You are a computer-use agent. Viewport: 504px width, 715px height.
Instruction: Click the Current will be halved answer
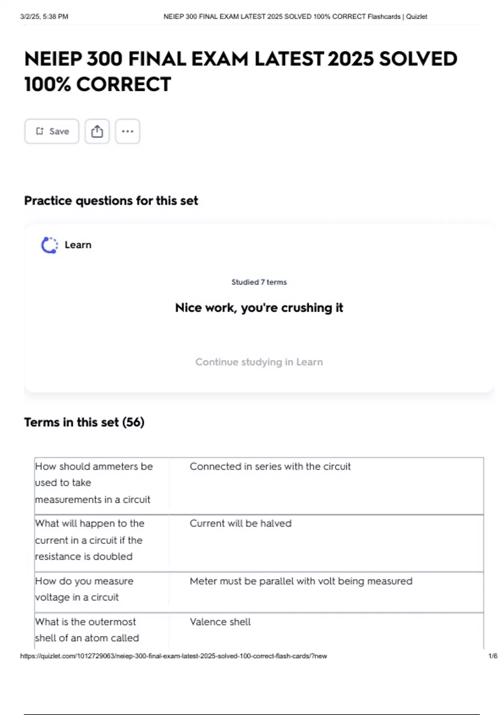[240, 523]
